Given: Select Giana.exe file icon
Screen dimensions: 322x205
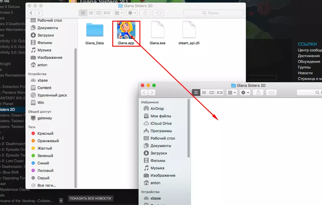Looking at the screenshot, I should (157, 29).
